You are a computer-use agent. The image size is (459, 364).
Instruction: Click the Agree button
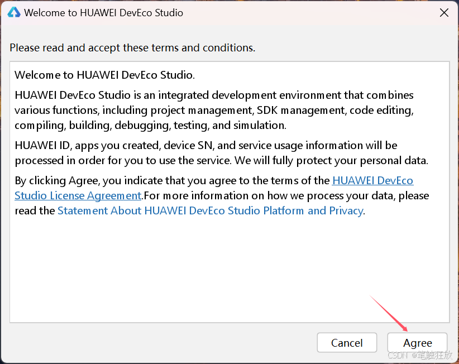417,343
